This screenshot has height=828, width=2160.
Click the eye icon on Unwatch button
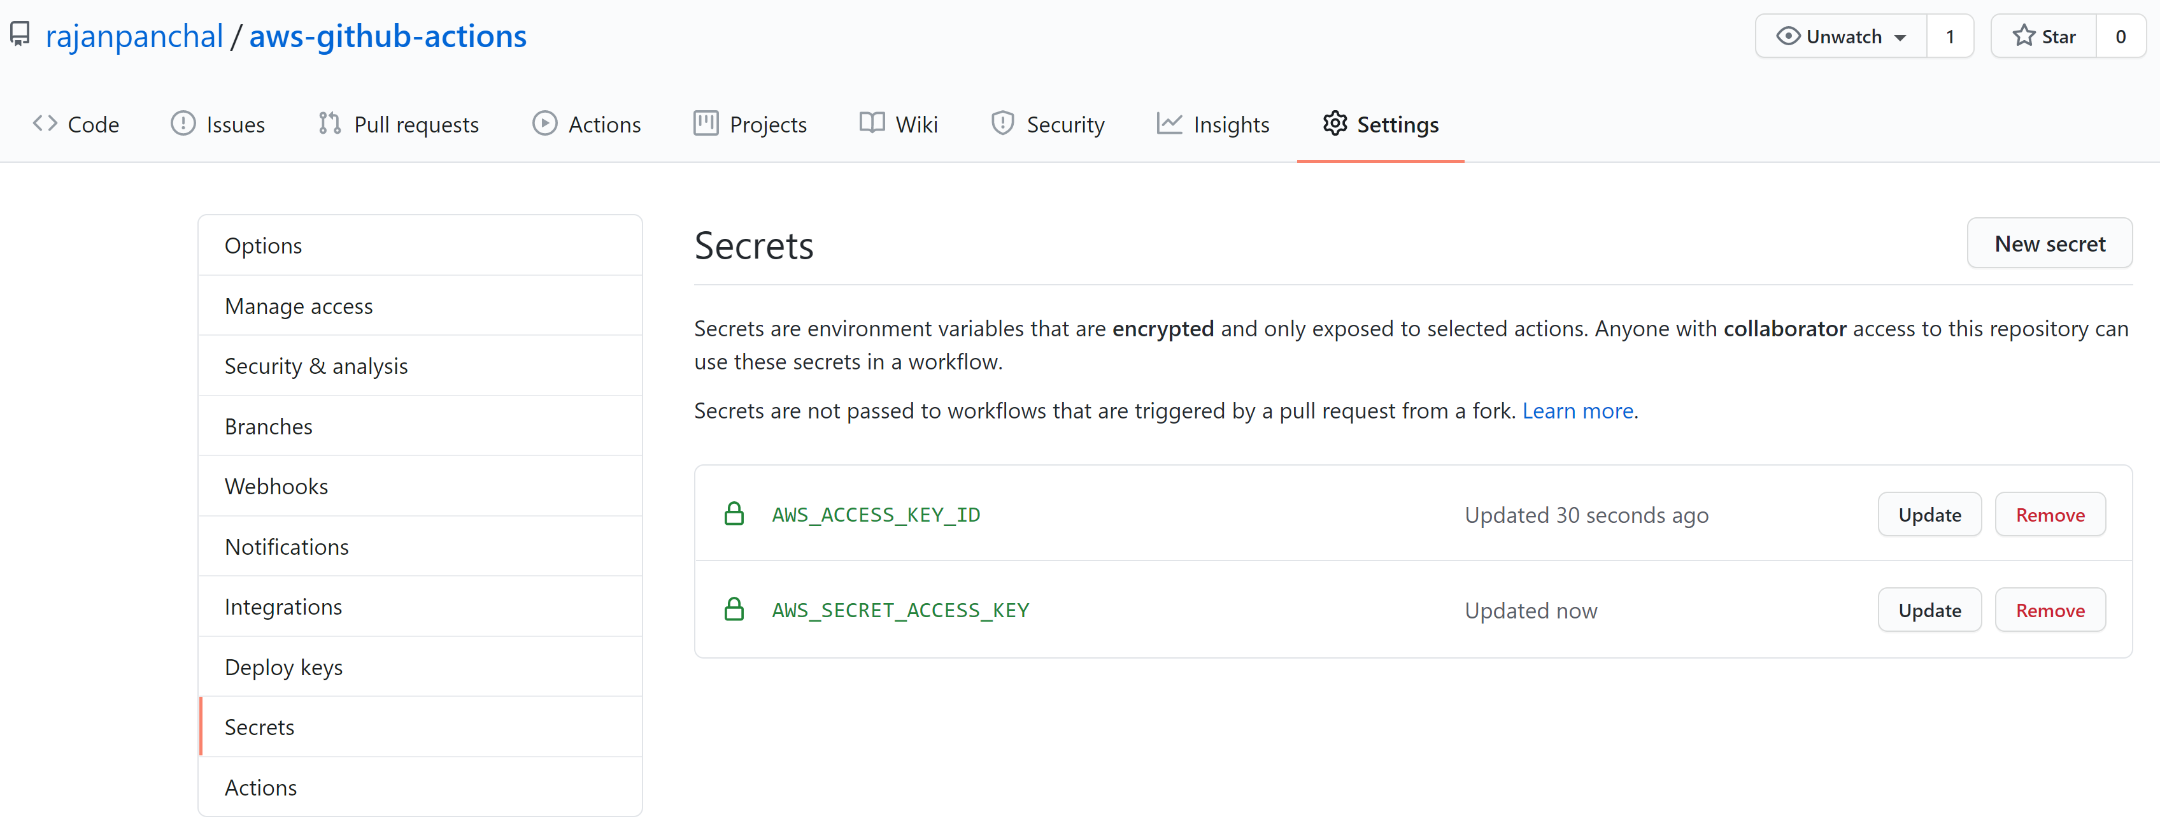coord(1789,35)
